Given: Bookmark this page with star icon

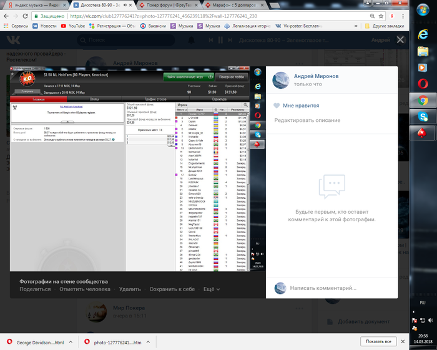Looking at the screenshot, I should pyautogui.click(x=381, y=16).
